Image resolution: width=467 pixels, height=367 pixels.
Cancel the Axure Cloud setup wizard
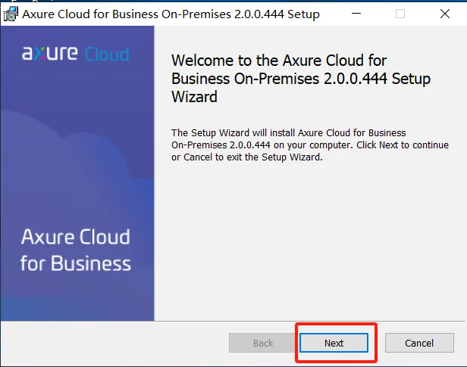419,343
